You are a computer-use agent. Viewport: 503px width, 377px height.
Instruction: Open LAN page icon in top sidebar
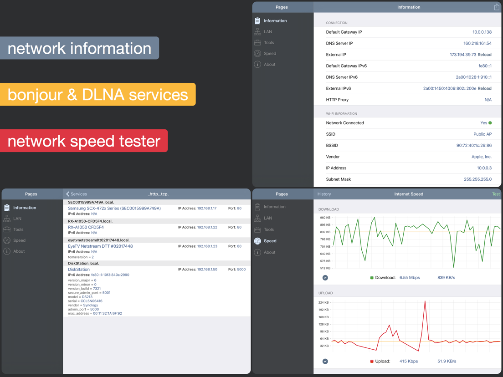click(257, 32)
